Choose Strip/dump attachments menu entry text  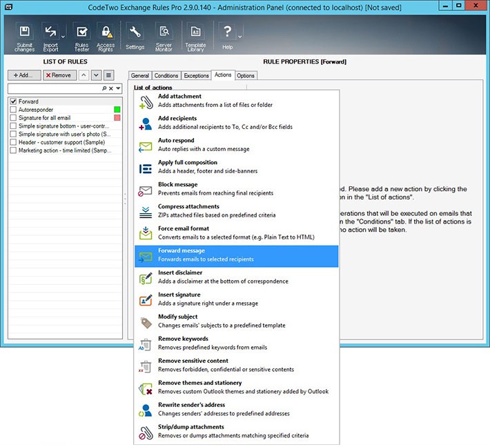[x=191, y=427]
